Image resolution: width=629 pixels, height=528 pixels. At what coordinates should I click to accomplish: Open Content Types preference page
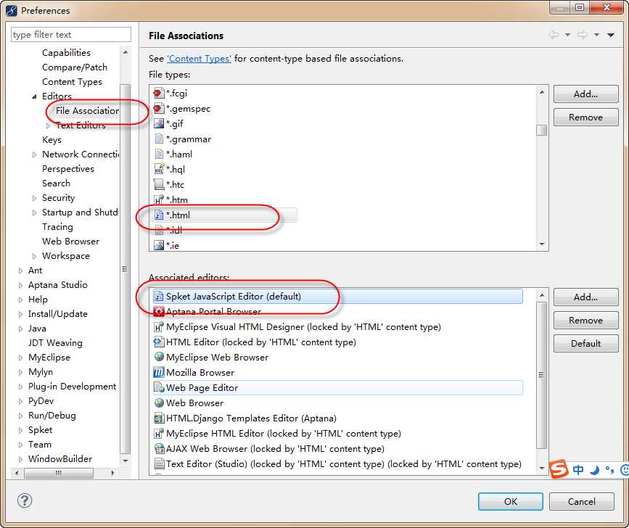pos(73,82)
